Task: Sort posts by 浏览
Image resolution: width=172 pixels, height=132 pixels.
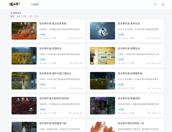Action: tap(24, 16)
